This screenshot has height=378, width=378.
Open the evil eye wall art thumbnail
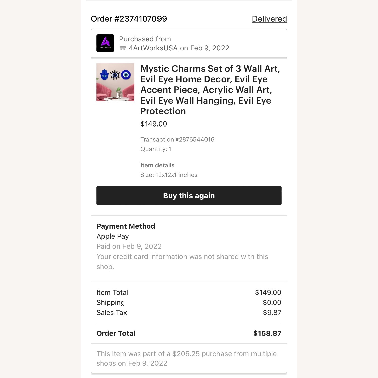pos(115,82)
